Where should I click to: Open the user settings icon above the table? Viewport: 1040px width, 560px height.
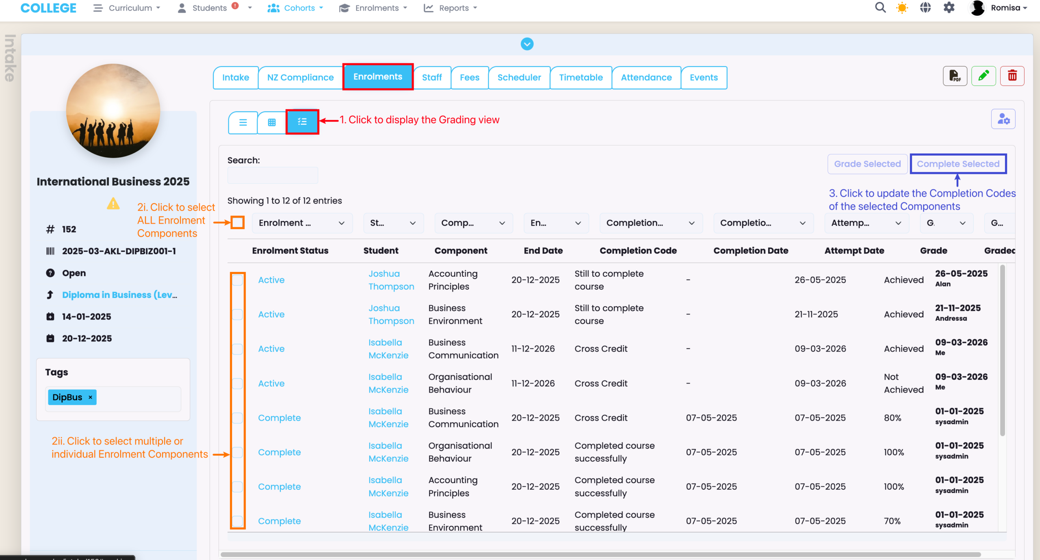pyautogui.click(x=1003, y=119)
